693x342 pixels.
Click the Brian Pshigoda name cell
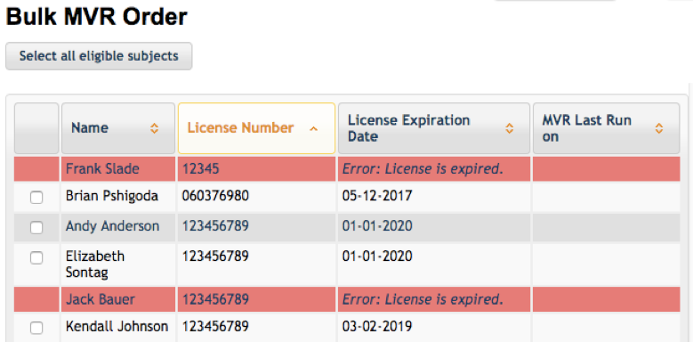pyautogui.click(x=118, y=197)
